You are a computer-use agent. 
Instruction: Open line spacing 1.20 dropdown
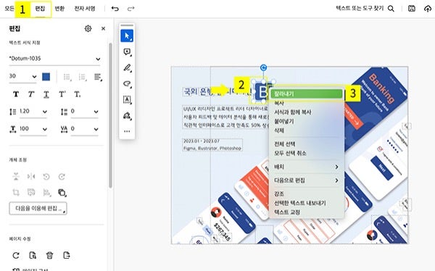[x=33, y=112]
